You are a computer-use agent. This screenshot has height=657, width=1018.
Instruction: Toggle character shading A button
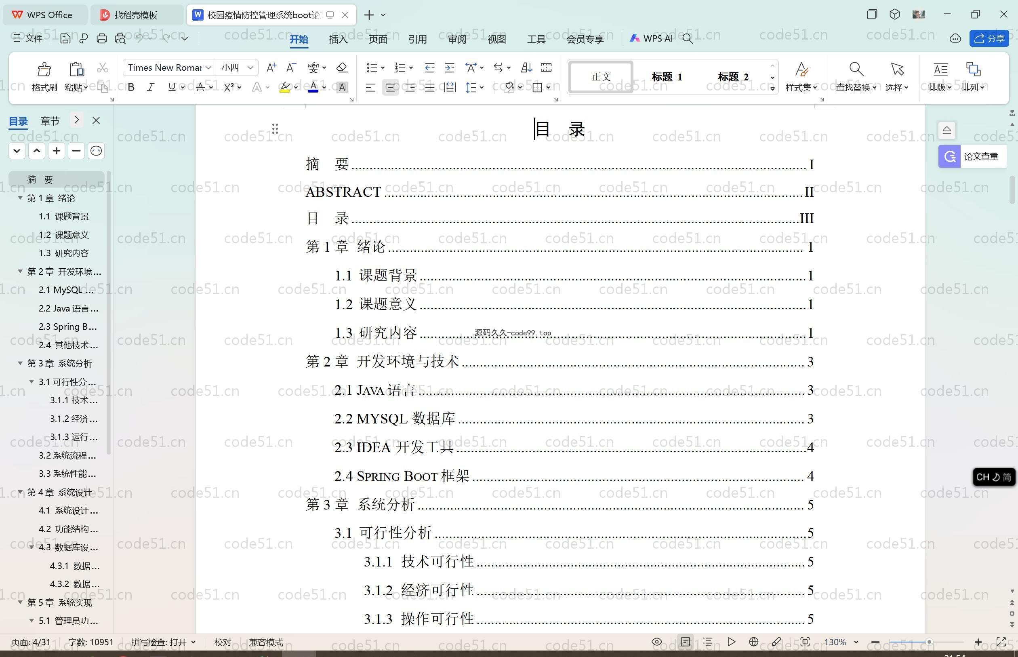coord(342,87)
